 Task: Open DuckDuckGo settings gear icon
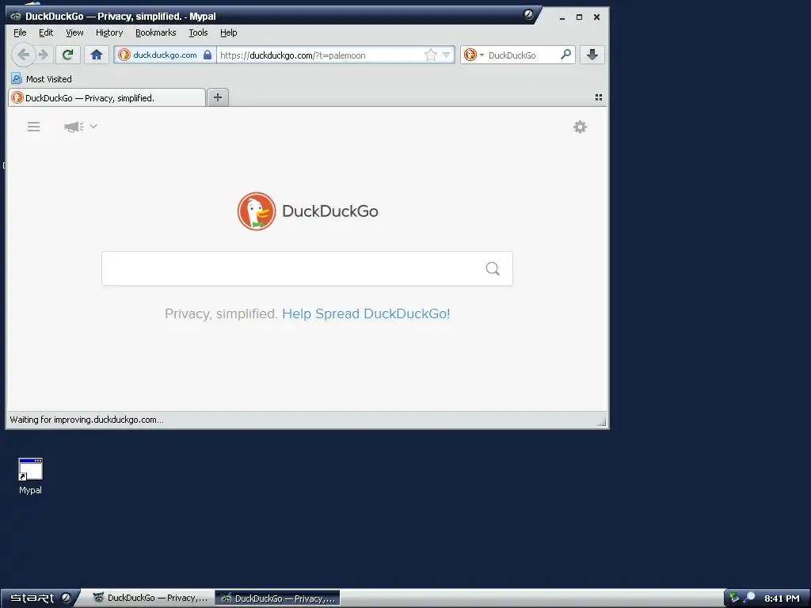(x=580, y=127)
